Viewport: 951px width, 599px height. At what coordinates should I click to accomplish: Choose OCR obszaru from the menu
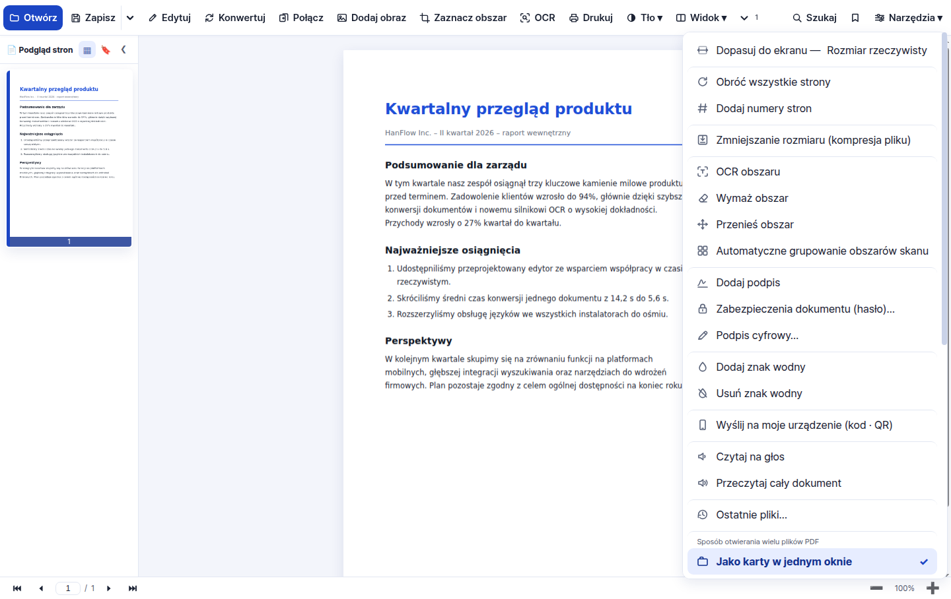pos(812,172)
